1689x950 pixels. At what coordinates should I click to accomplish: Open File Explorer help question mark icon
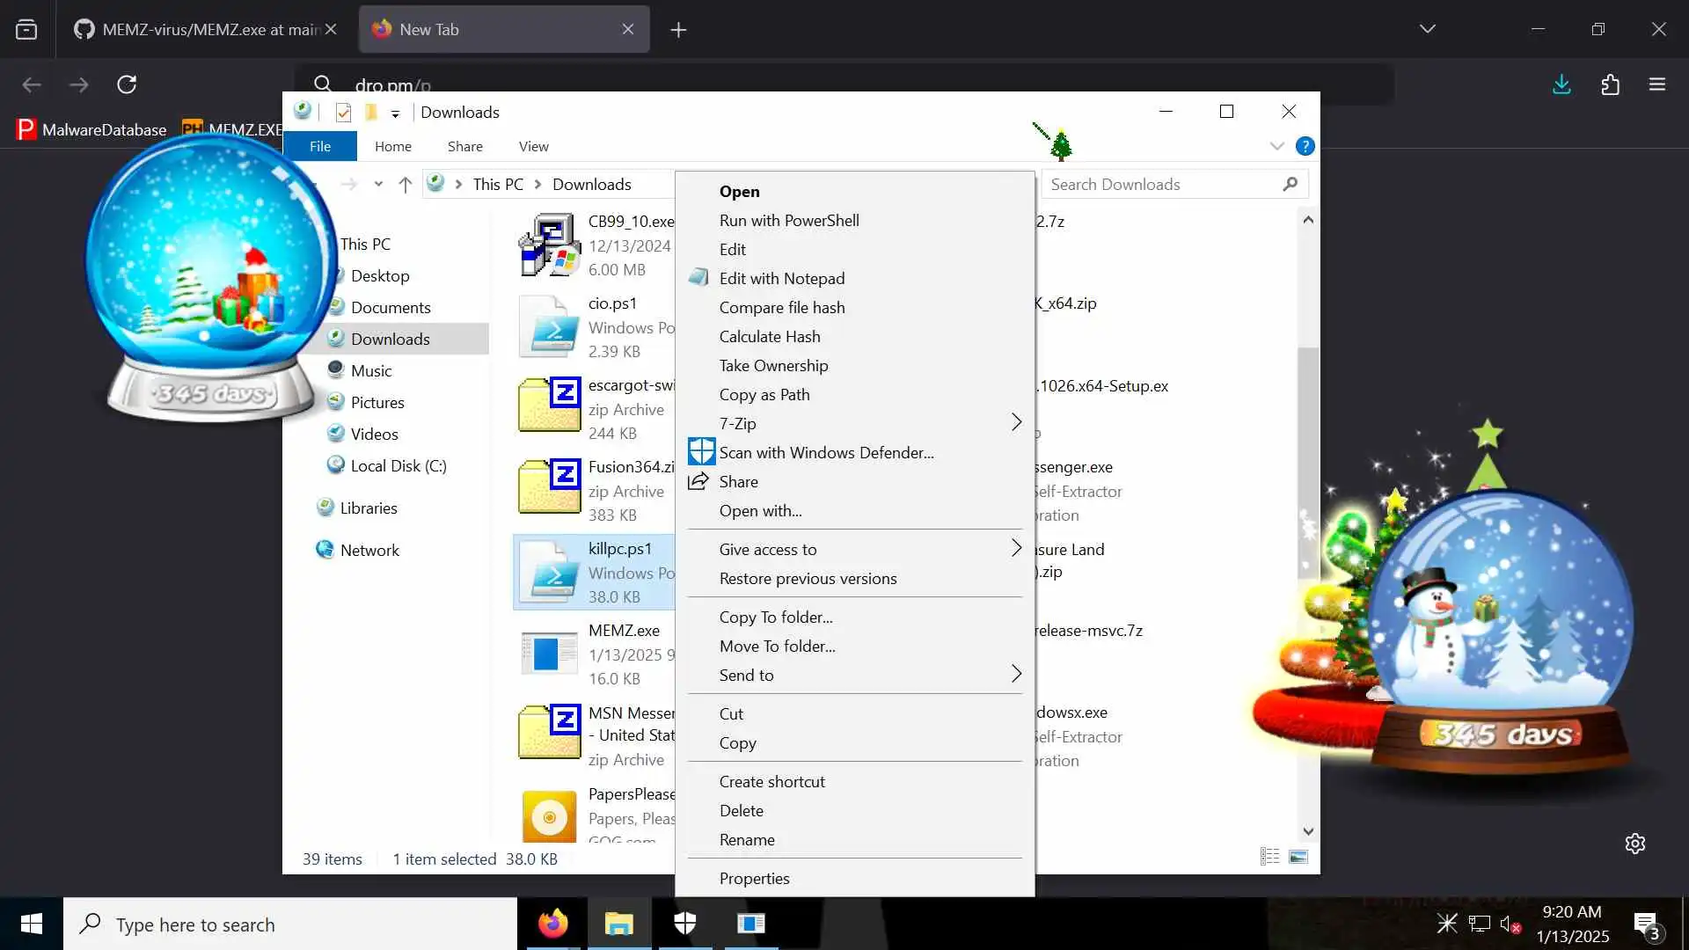(x=1305, y=146)
